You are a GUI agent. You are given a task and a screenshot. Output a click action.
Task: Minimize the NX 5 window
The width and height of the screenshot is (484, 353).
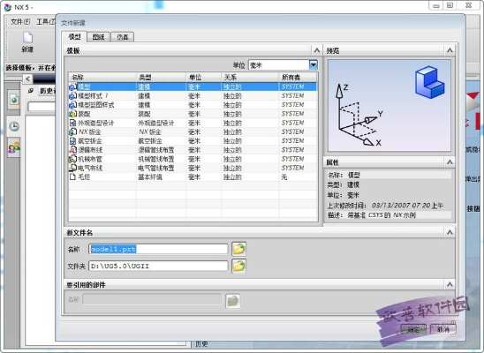click(x=436, y=5)
